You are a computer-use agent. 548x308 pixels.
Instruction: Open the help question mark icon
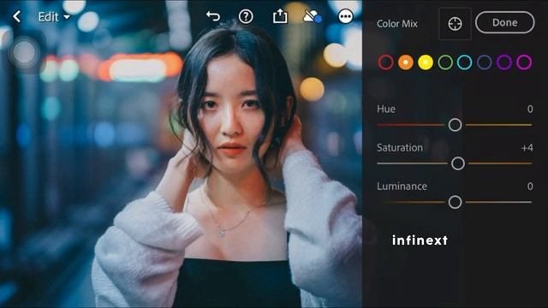point(246,16)
